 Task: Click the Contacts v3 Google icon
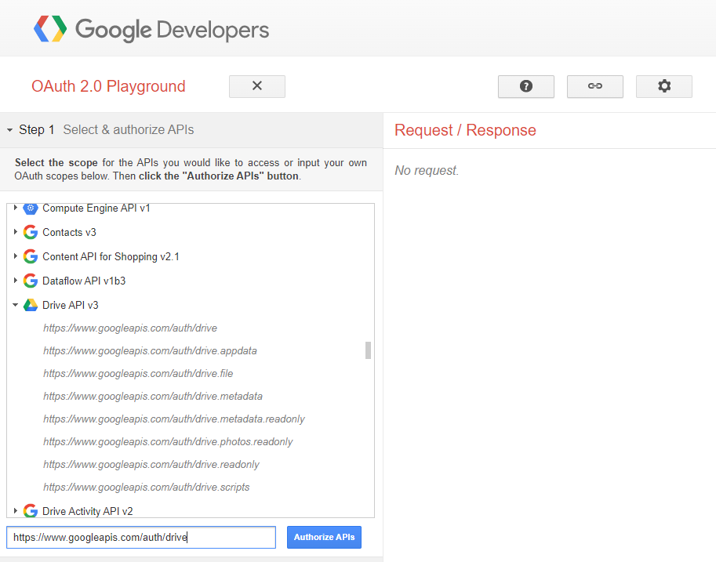pos(31,232)
